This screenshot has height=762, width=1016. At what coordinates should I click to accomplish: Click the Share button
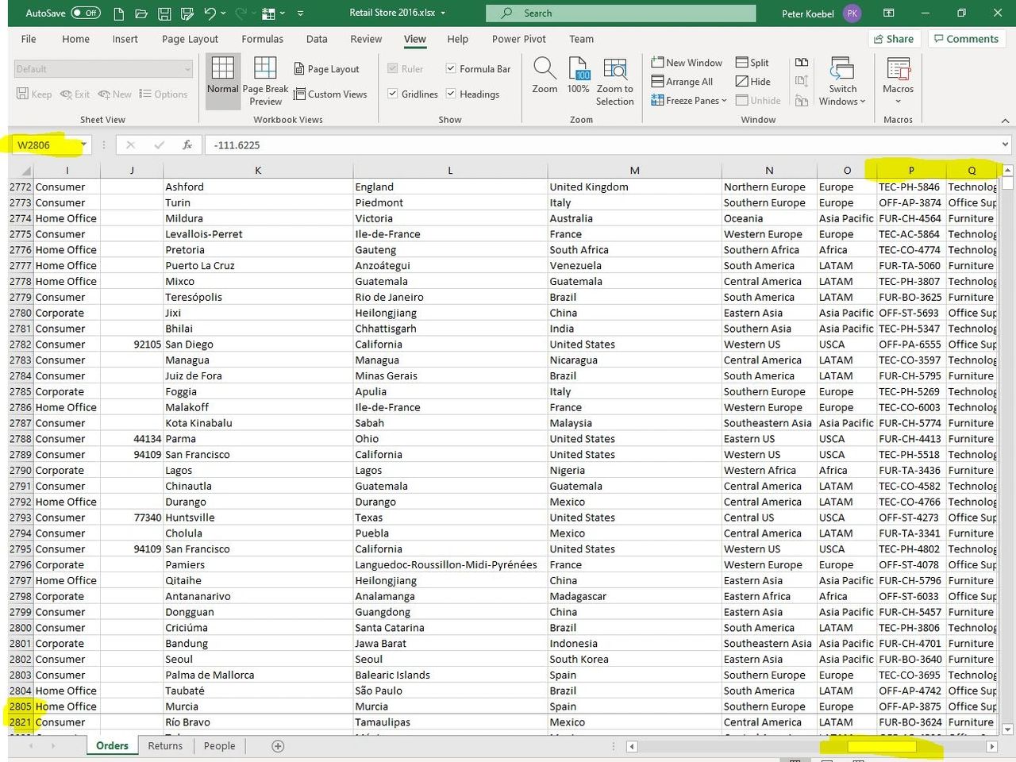click(893, 39)
